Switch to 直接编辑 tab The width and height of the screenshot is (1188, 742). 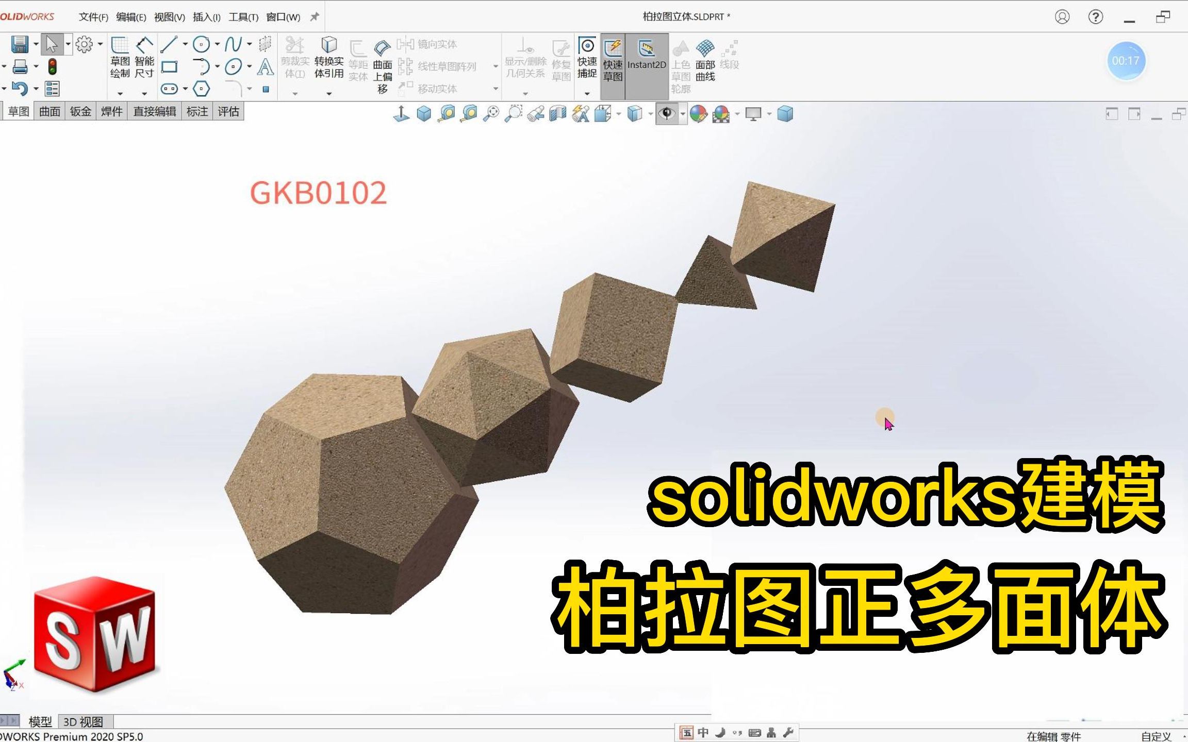(155, 111)
